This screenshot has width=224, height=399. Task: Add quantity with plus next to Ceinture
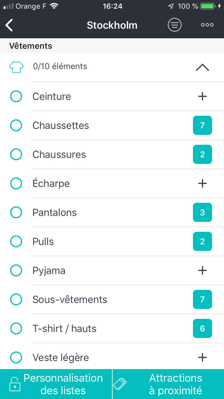point(202,96)
